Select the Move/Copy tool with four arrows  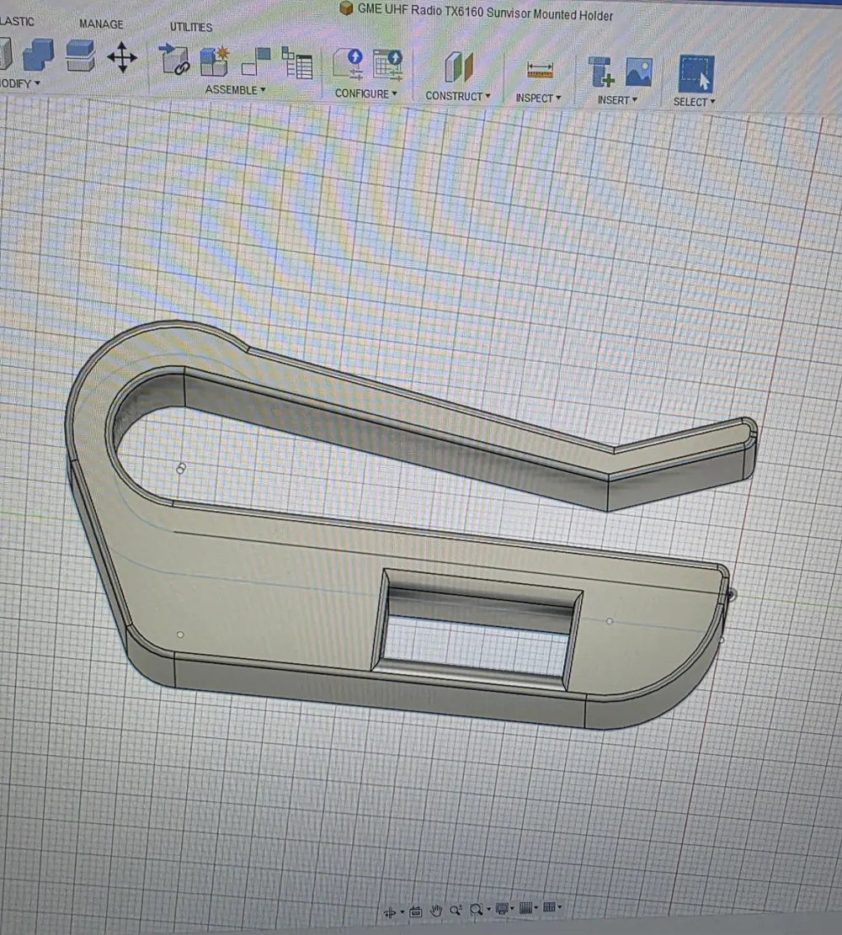(122, 57)
